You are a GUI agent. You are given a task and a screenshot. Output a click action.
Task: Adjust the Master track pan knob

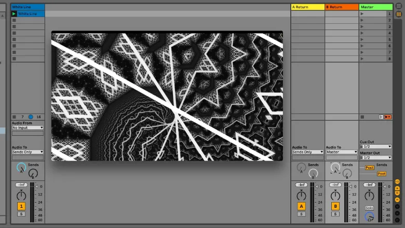click(369, 195)
